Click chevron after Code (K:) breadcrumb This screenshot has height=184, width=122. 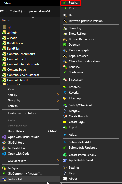click(x=25, y=11)
